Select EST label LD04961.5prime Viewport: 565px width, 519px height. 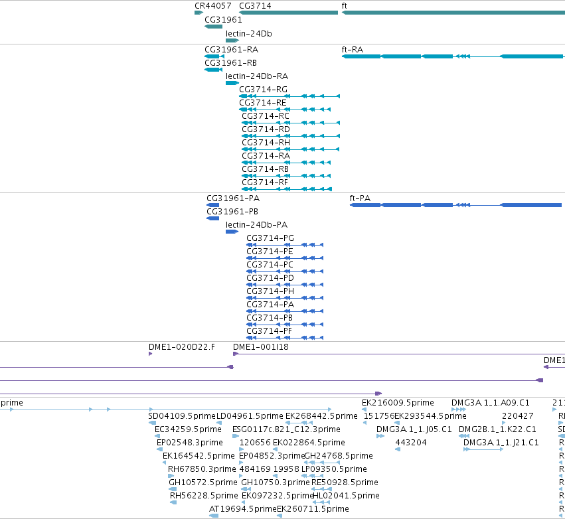tap(250, 416)
